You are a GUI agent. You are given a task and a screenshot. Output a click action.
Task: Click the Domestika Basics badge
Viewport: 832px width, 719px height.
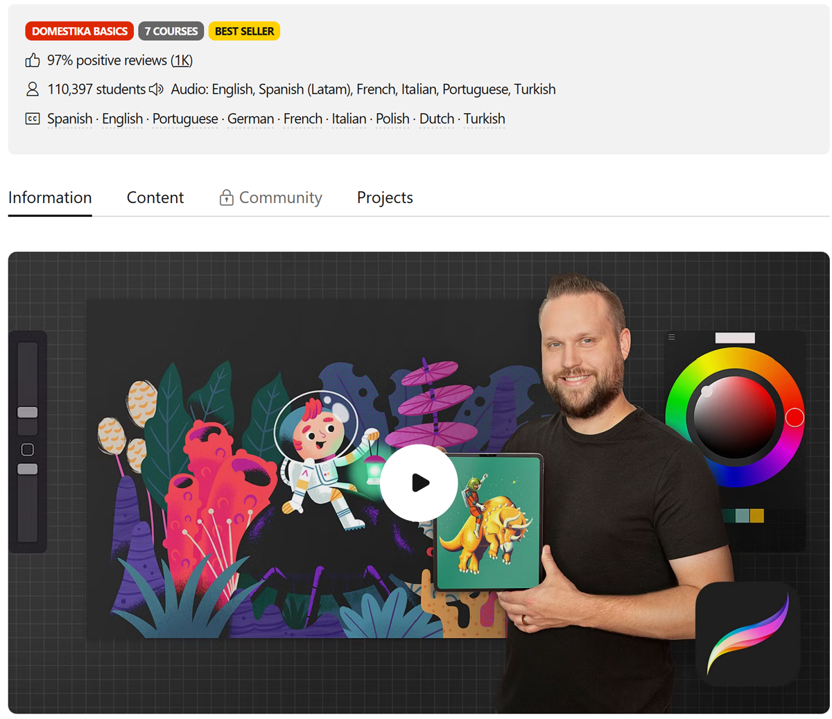80,31
